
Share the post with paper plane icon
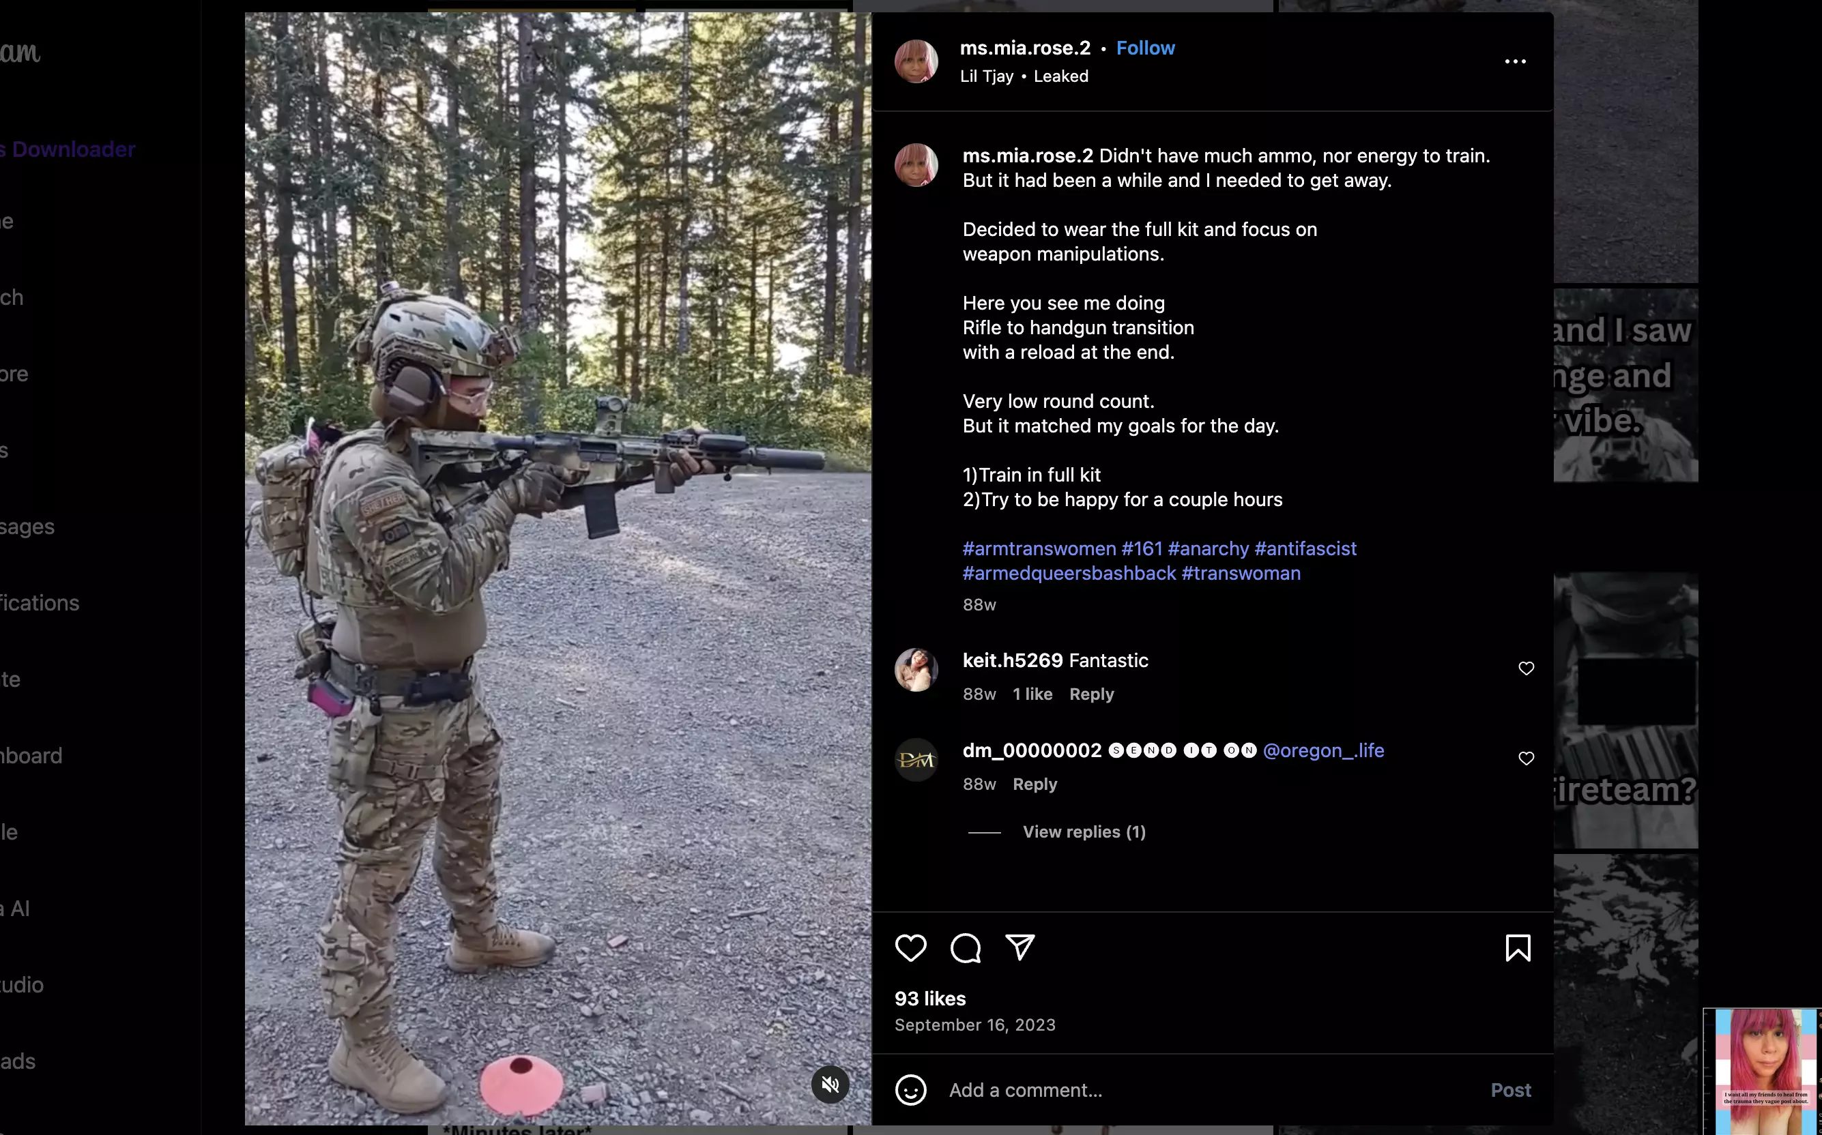point(1020,947)
